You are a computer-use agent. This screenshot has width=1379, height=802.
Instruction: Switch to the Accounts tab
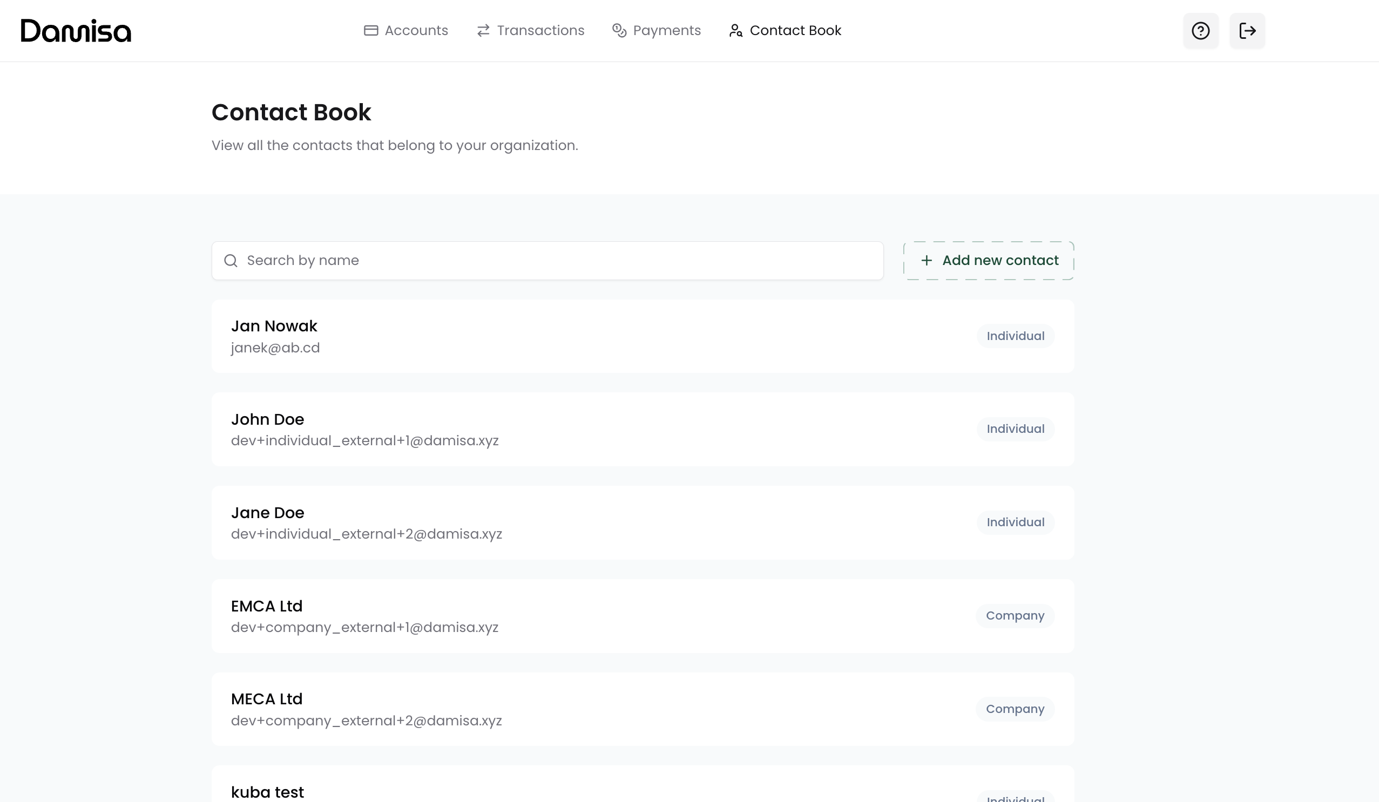point(416,31)
